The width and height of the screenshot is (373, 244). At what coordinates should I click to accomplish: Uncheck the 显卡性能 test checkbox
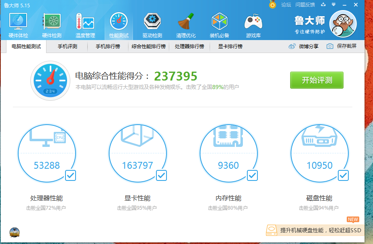point(161,175)
